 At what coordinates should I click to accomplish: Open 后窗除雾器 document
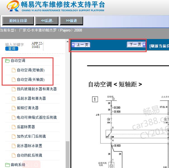[26, 127]
